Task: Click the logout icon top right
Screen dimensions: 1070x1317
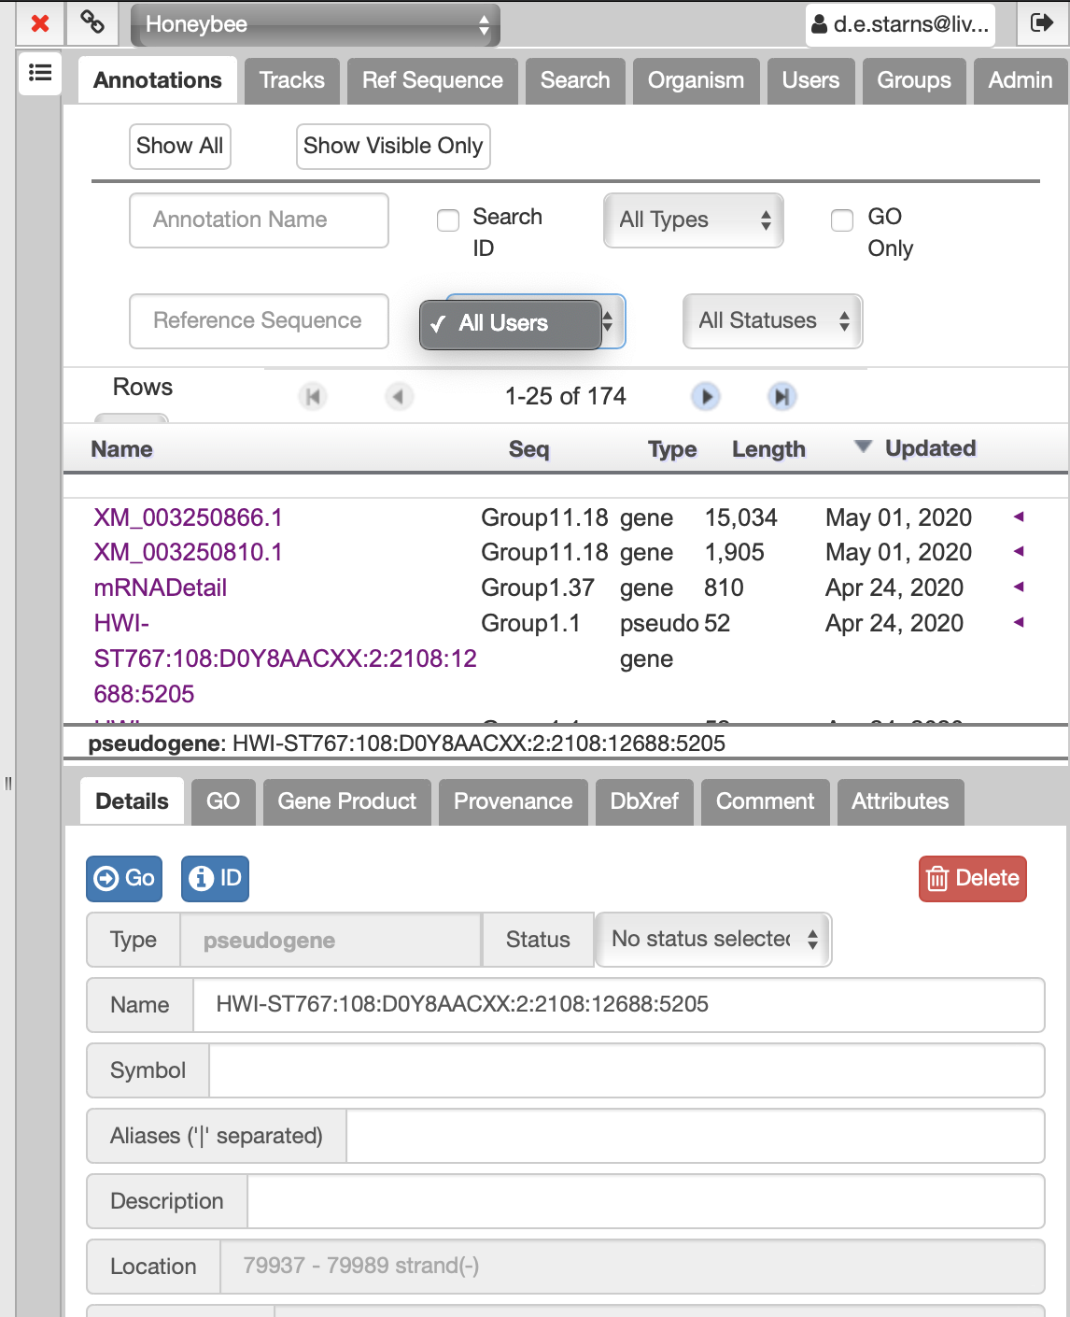Action: (1043, 23)
